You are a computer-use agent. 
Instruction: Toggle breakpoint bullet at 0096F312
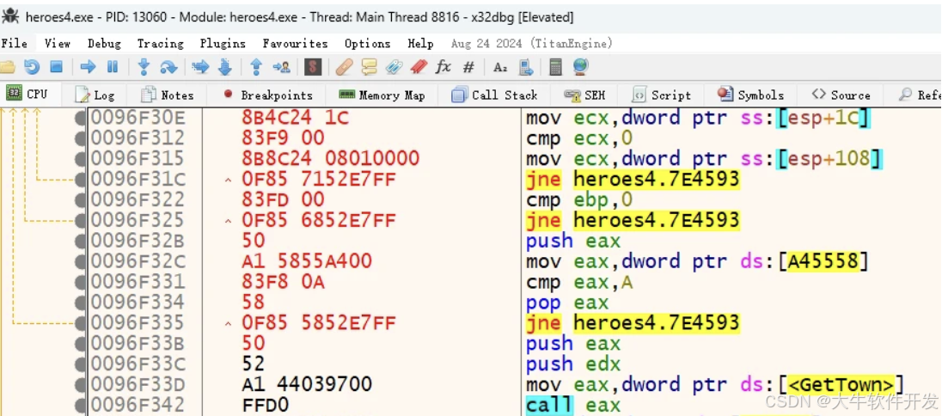click(81, 139)
